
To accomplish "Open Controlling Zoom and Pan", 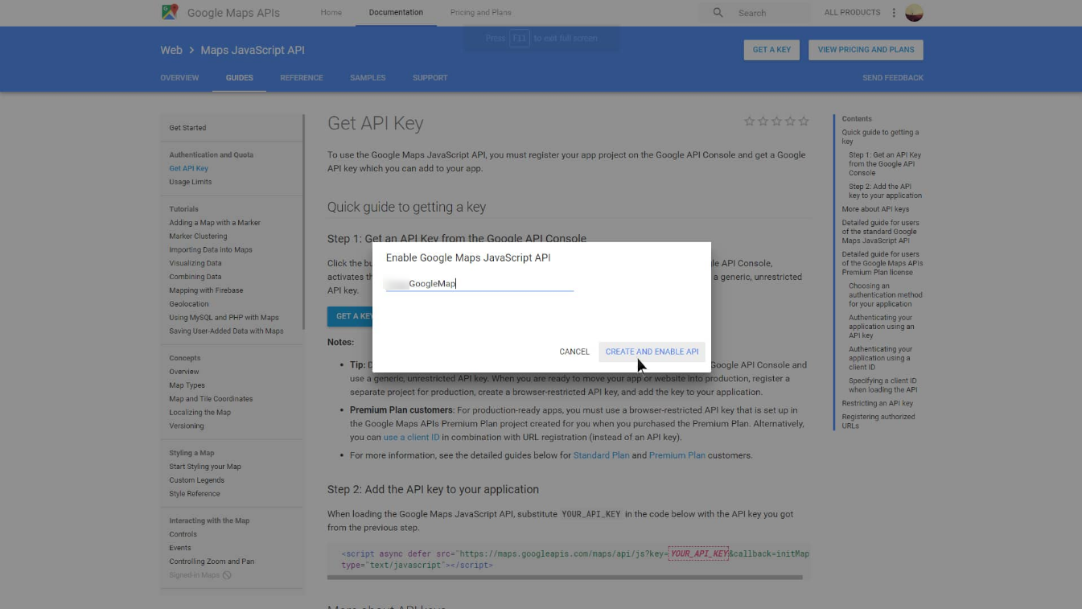I will (x=211, y=562).
